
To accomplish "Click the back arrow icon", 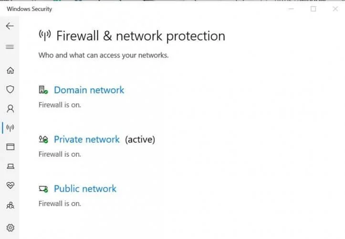I will (x=10, y=26).
